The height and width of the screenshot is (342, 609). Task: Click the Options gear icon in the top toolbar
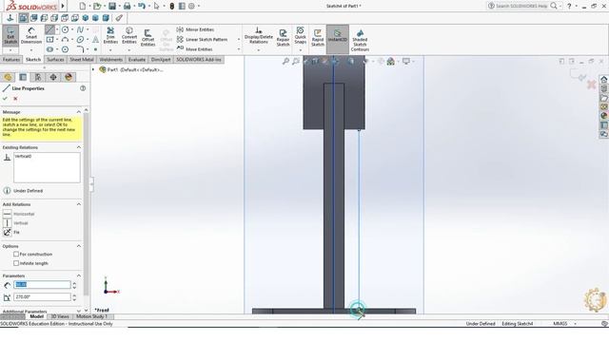[x=191, y=6]
